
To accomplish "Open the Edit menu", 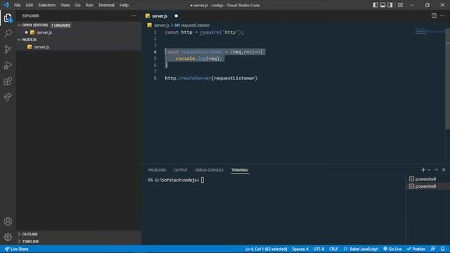I will [x=29, y=5].
